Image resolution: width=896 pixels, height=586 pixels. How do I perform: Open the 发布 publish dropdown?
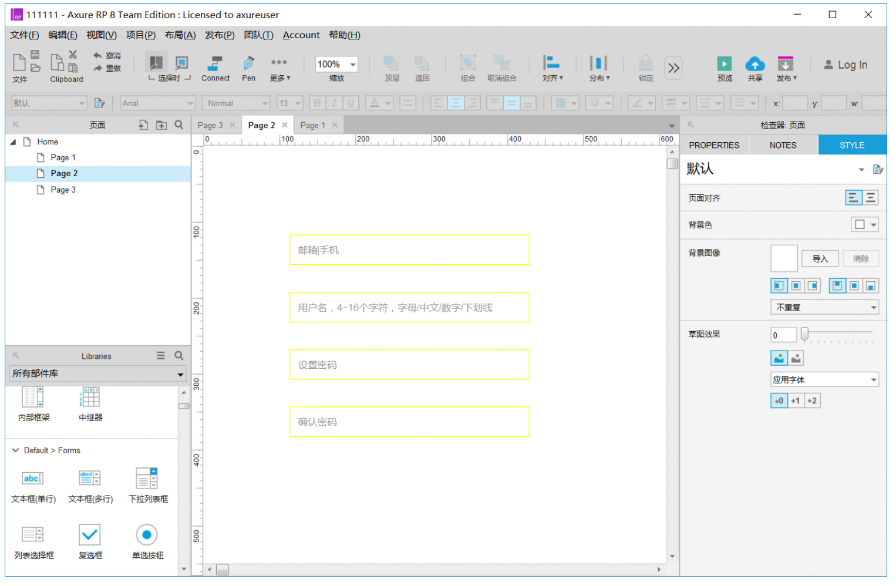786,68
